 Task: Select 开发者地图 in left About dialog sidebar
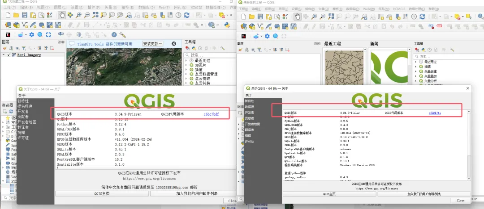27,122
